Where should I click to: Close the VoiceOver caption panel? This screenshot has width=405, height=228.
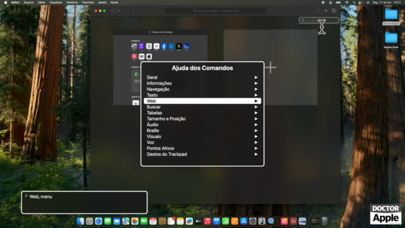(x=26, y=196)
